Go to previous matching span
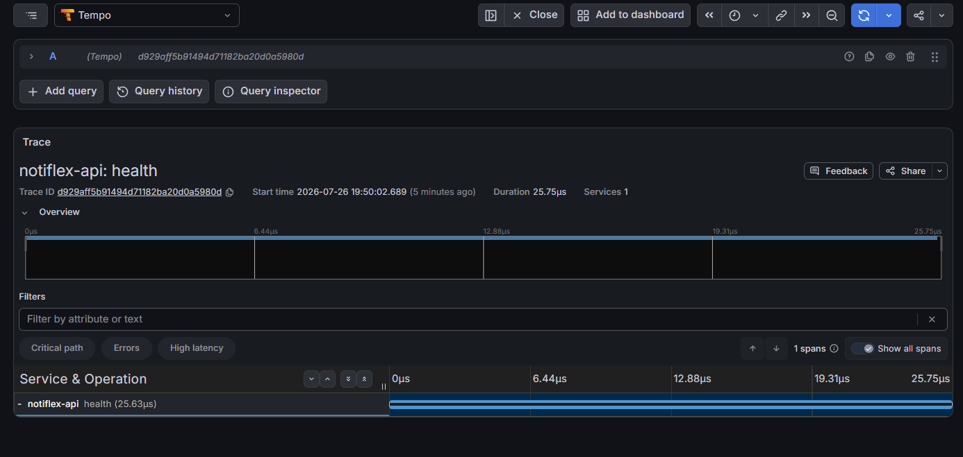The width and height of the screenshot is (963, 457). coord(752,349)
